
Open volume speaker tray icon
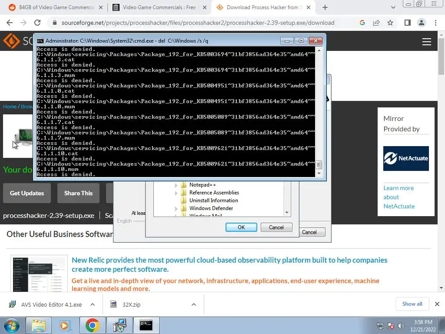[401, 326]
